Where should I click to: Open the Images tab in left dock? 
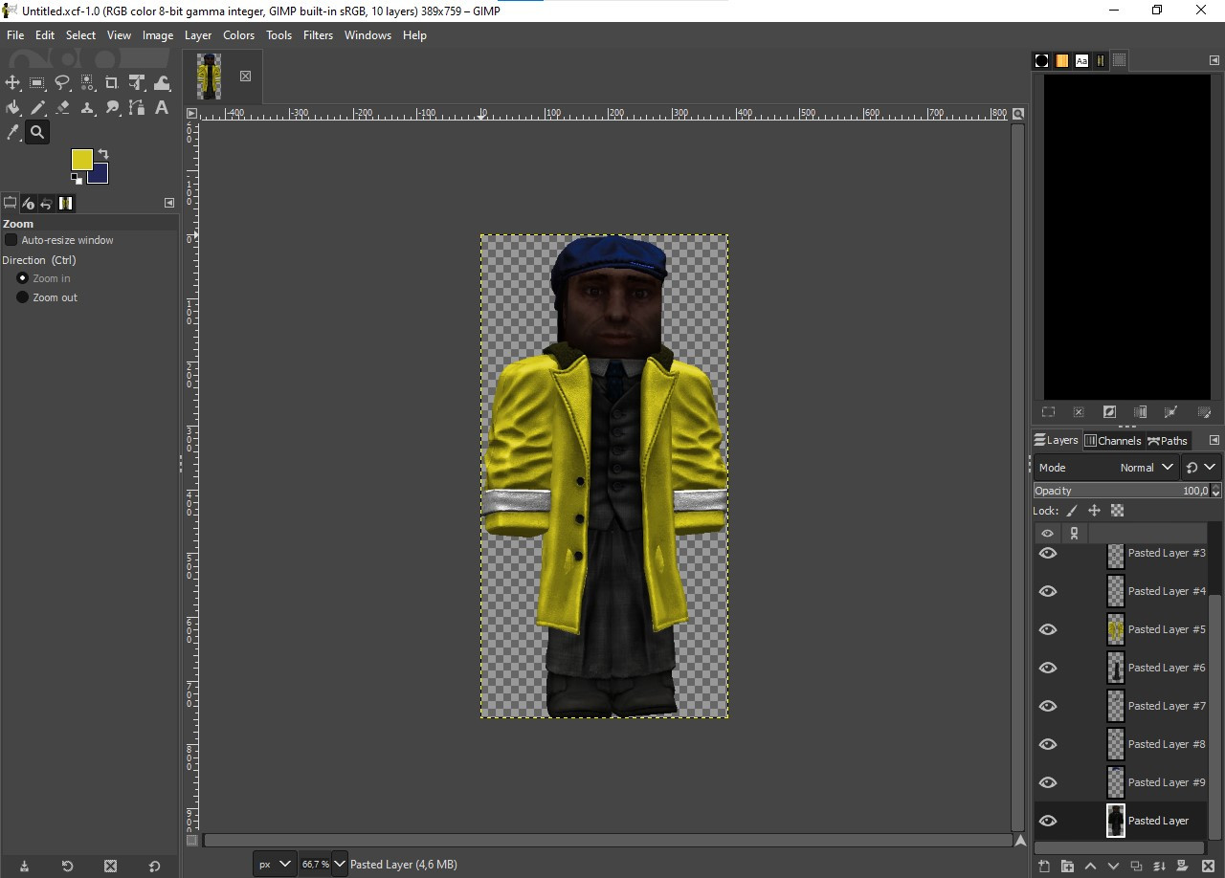[x=65, y=203]
